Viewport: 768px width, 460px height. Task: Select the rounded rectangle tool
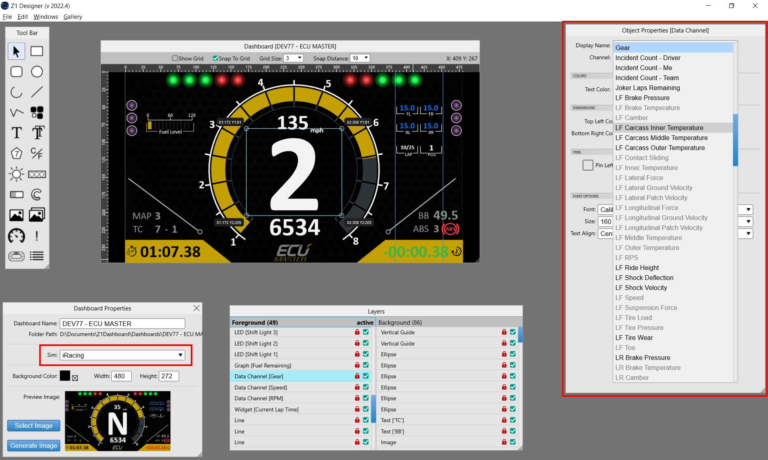click(x=16, y=72)
